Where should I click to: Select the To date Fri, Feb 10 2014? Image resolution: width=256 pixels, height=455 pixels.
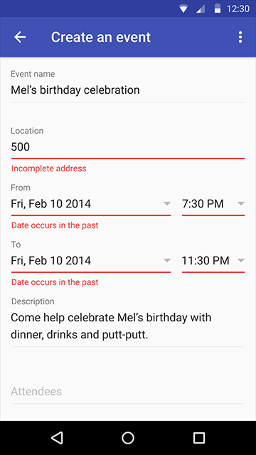pos(50,261)
